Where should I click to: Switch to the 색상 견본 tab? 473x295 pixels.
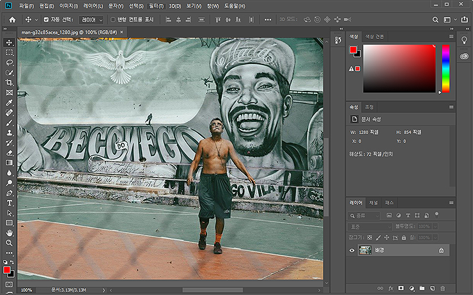(375, 36)
